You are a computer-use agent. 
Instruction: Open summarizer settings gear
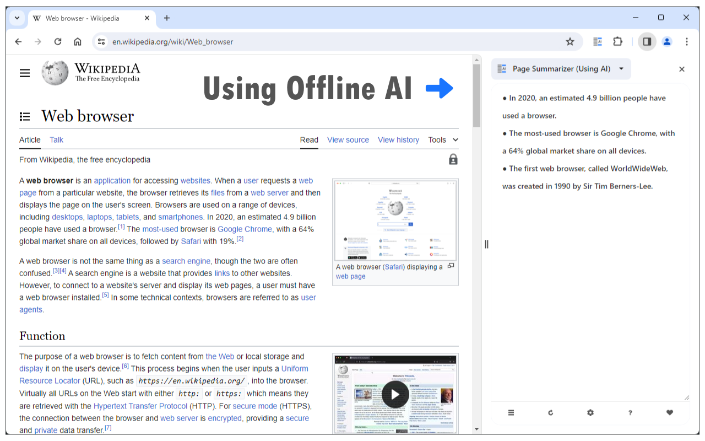[590, 412]
